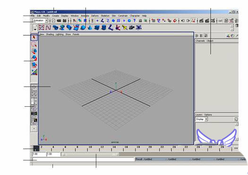
Task: Open the Window menu
Action: pos(75,16)
